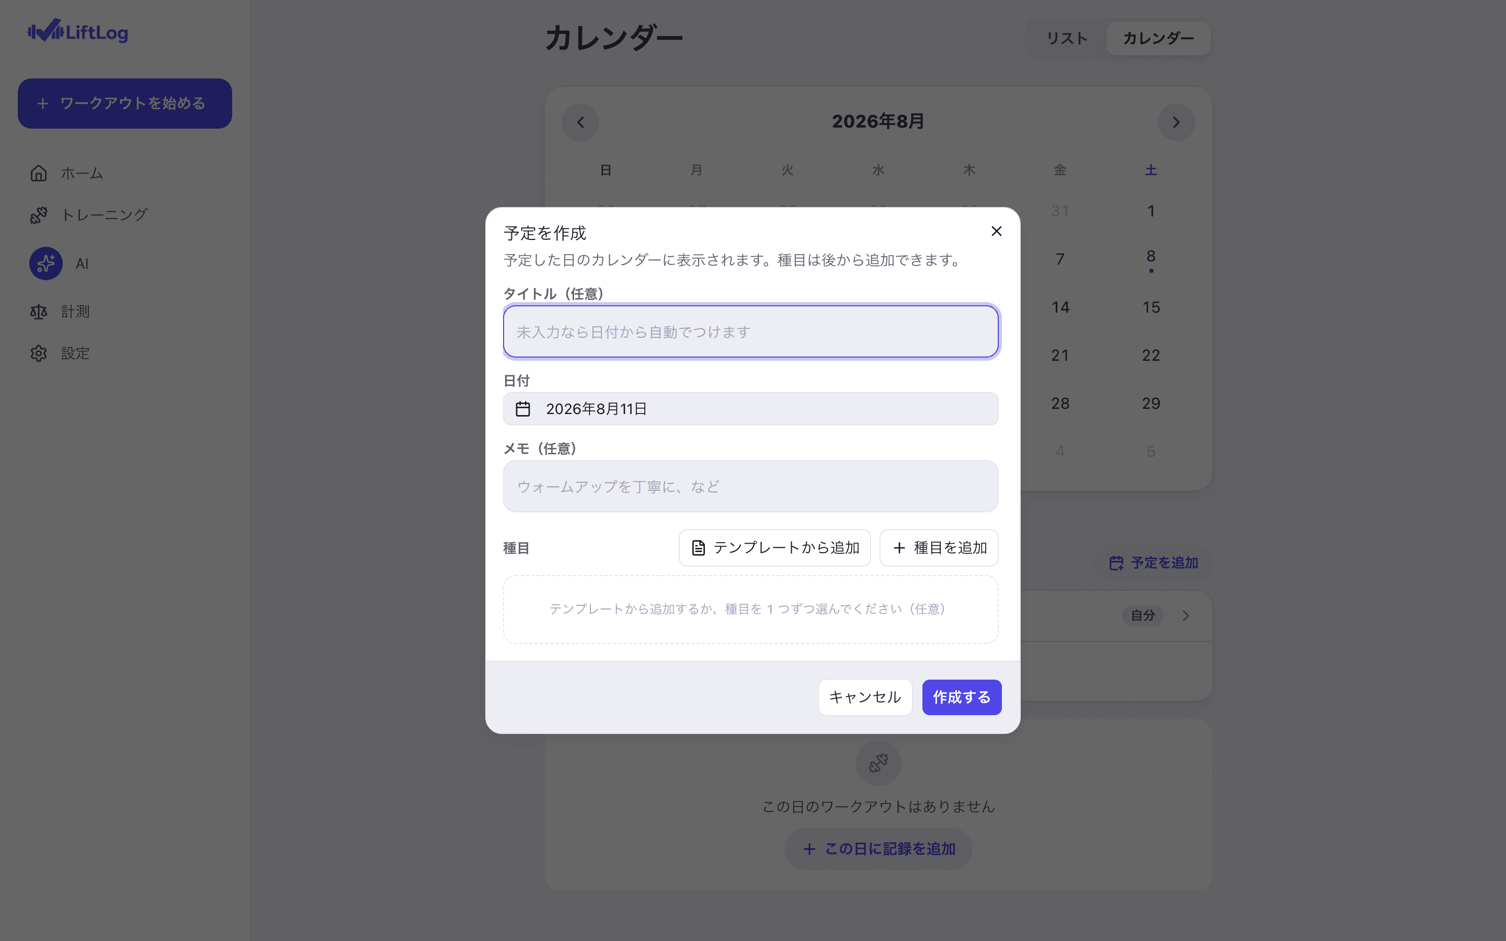Click the gear icon beside 設定
This screenshot has height=941, width=1506.
[x=39, y=353]
